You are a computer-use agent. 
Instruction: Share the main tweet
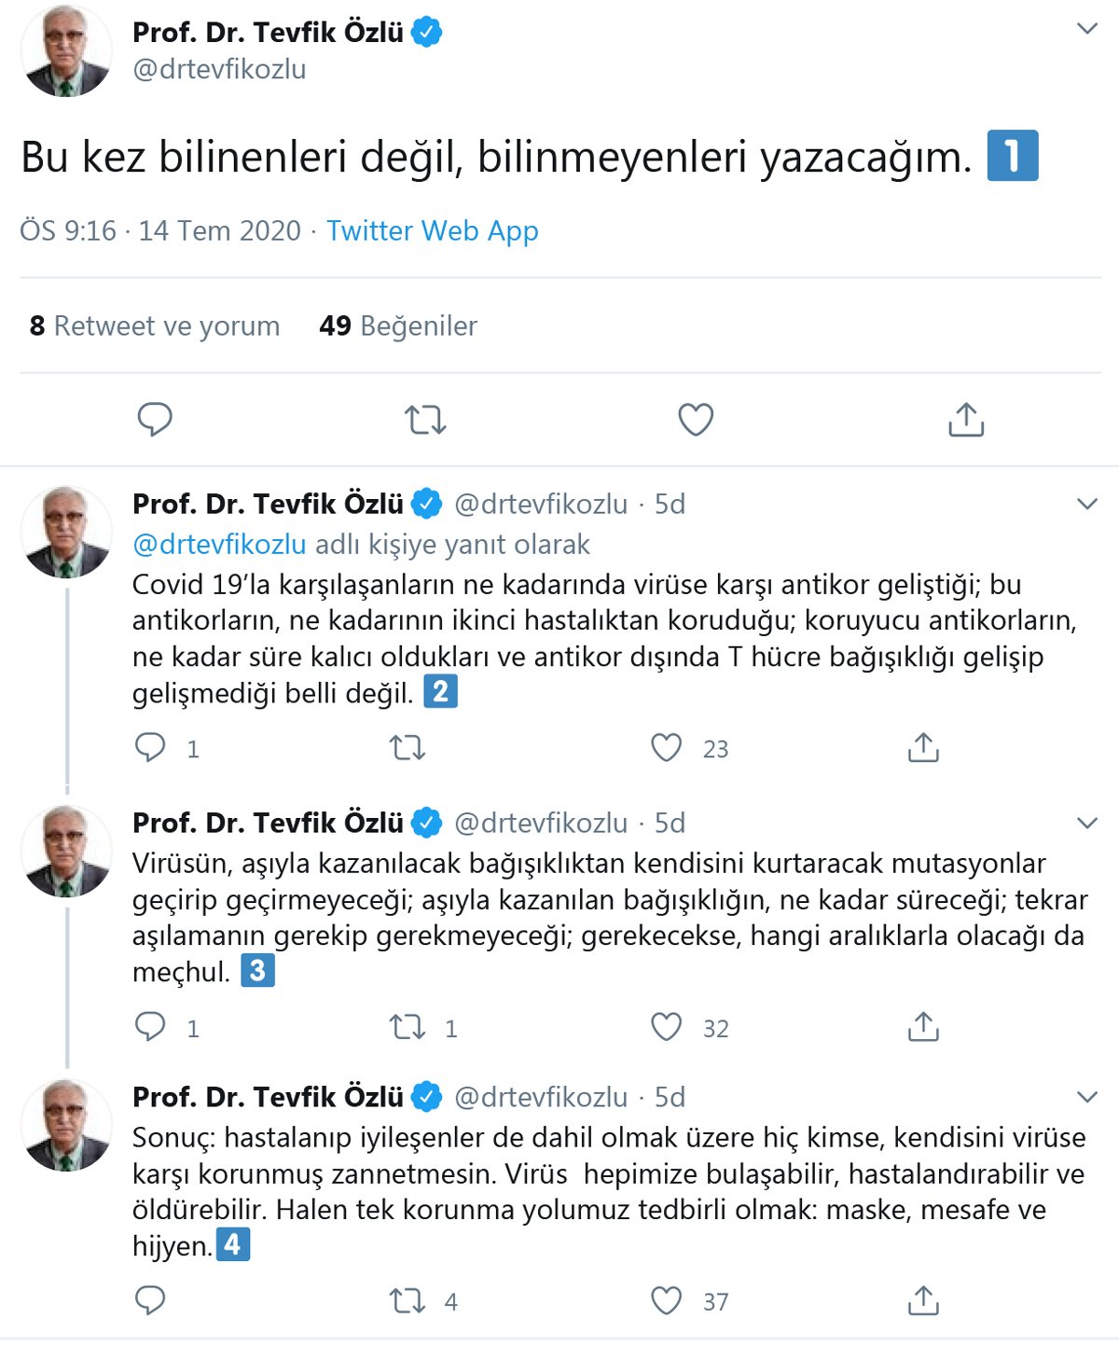[x=966, y=420]
